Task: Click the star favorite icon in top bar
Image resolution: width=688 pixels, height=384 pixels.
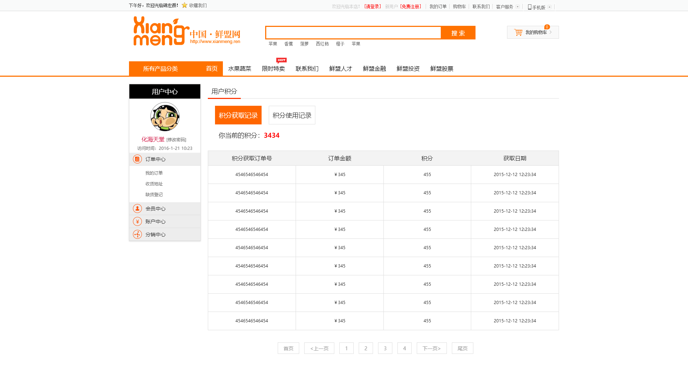Action: [185, 5]
